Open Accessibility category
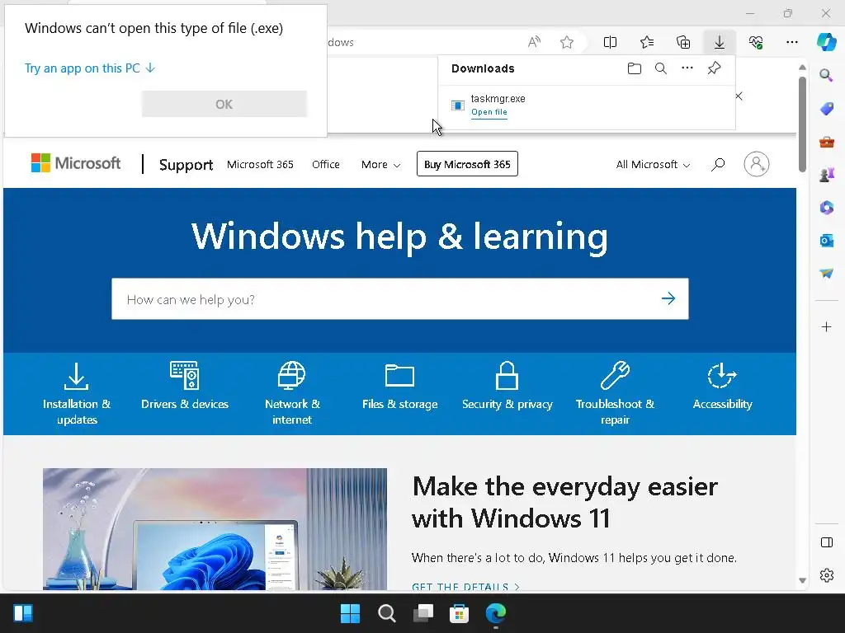The width and height of the screenshot is (845, 633). click(x=722, y=386)
